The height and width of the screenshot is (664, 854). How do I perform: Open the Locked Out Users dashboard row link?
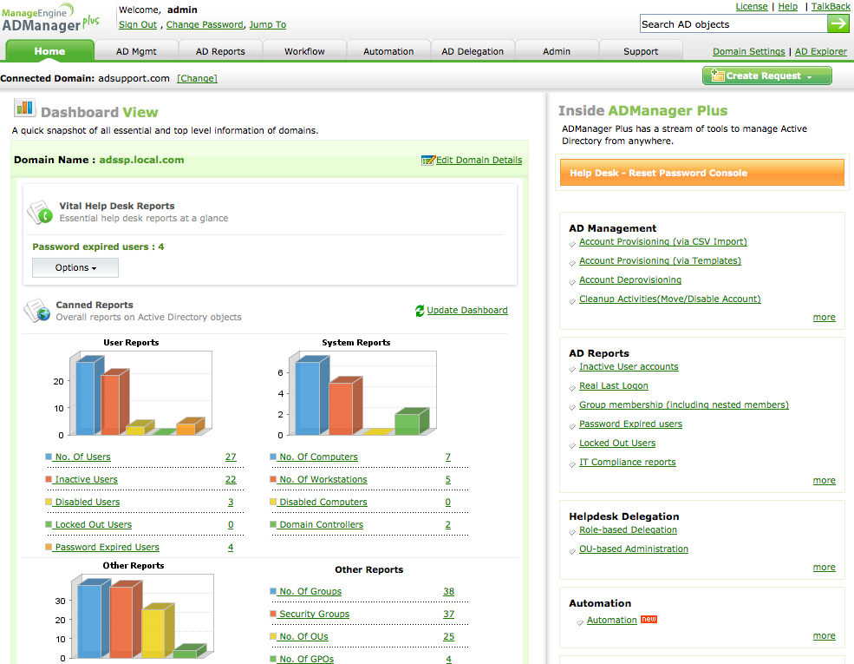pos(93,524)
